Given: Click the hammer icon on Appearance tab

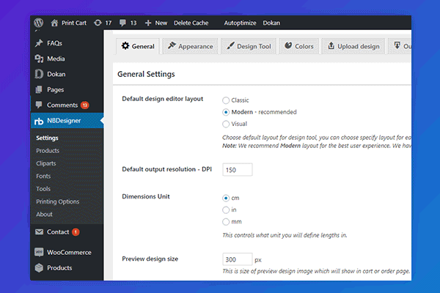Looking at the screenshot, I should [x=172, y=45].
